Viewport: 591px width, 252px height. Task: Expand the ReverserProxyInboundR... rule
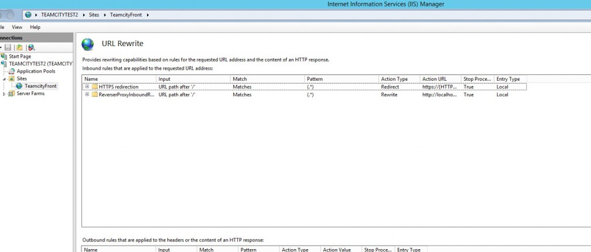87,95
